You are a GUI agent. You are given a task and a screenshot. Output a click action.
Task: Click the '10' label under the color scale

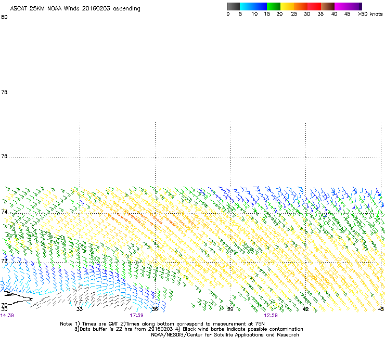coord(254,14)
